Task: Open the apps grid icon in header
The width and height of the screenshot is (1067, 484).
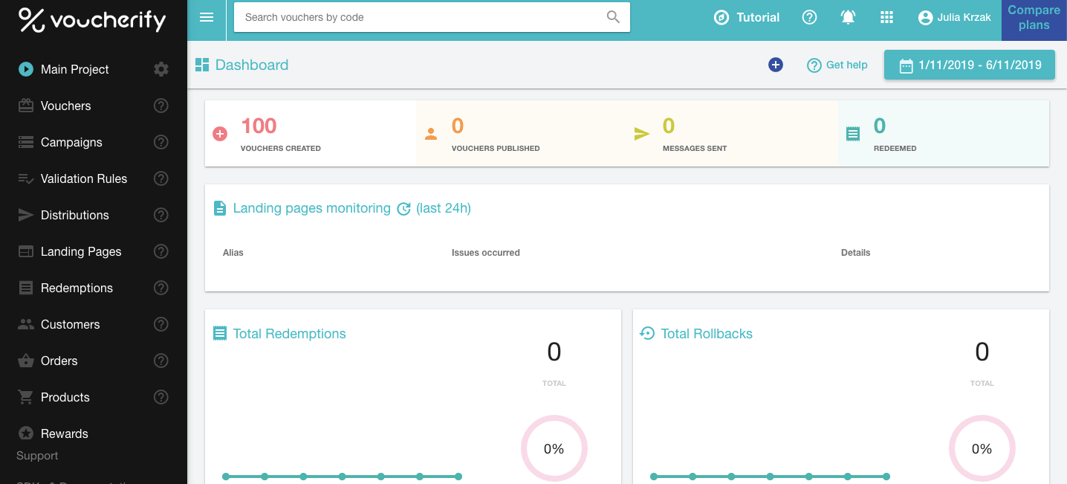Action: coord(886,17)
